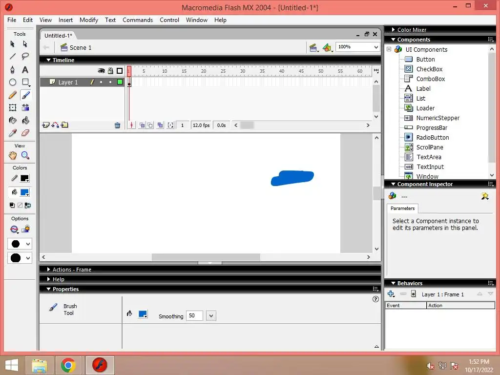Toggle Onion Skin Outlines button
The image size is (500, 375).
tap(150, 125)
